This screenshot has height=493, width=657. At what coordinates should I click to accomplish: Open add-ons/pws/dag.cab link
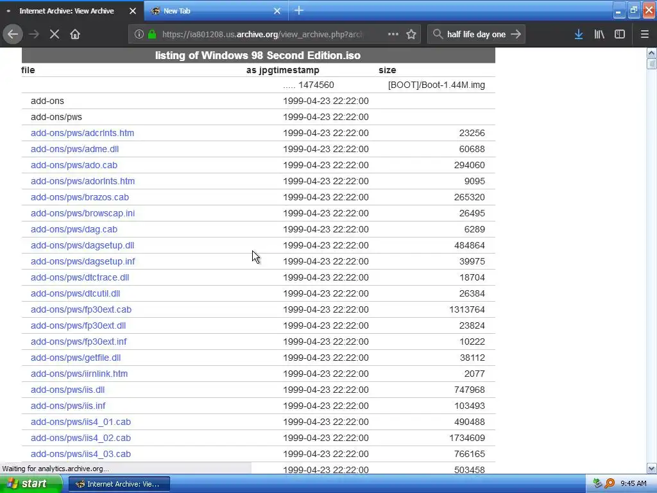pos(74,229)
